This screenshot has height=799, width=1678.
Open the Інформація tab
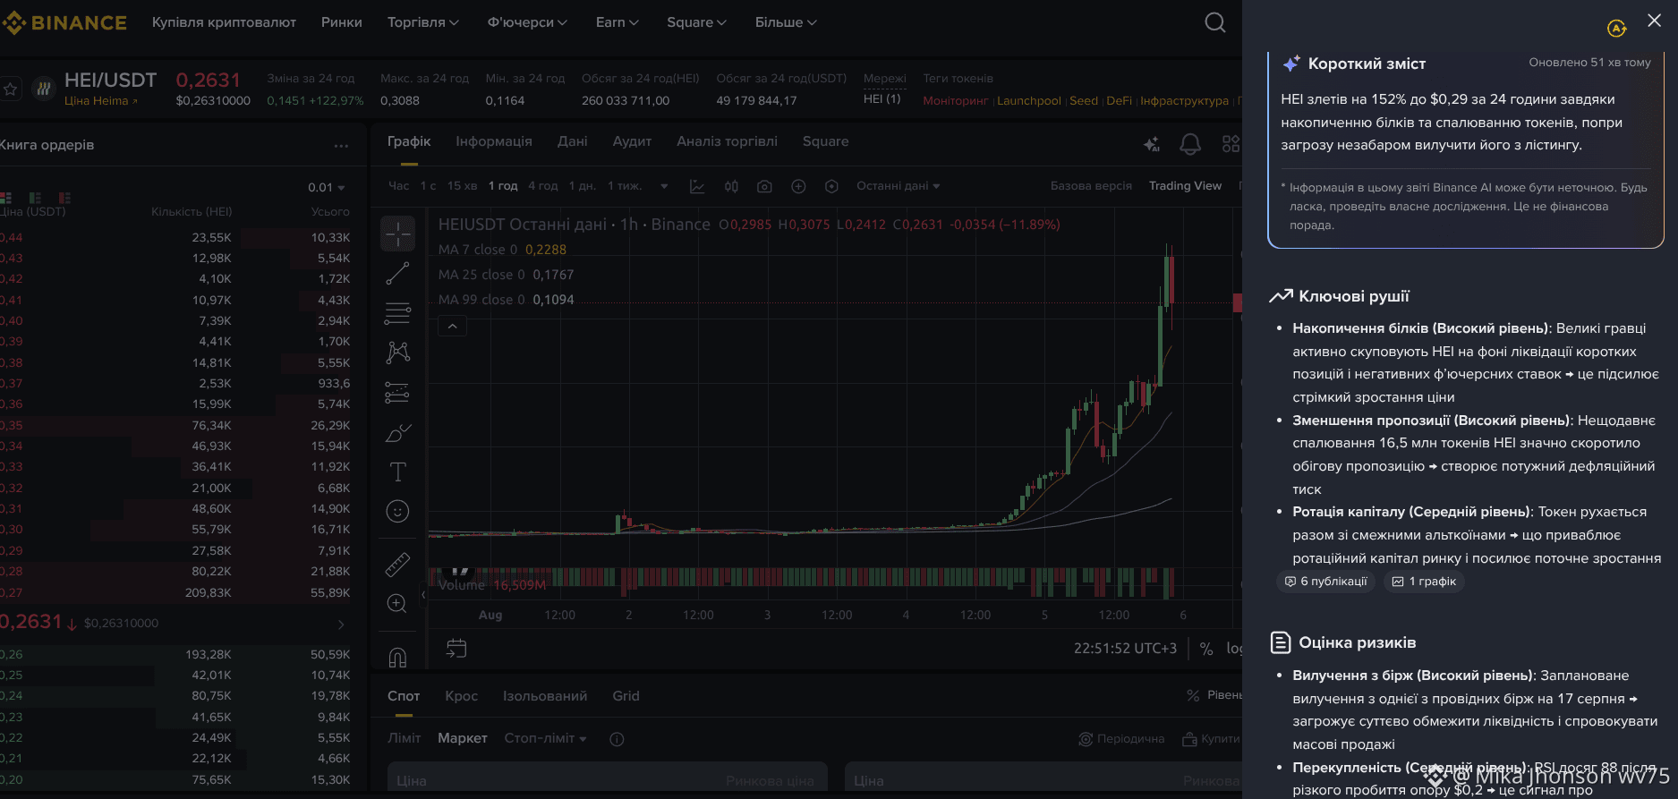click(x=493, y=141)
